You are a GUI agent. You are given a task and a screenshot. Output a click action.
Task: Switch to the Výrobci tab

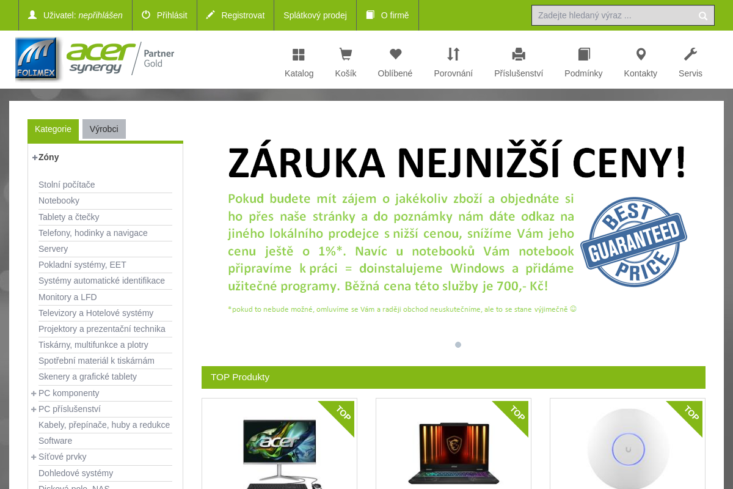coord(104,129)
